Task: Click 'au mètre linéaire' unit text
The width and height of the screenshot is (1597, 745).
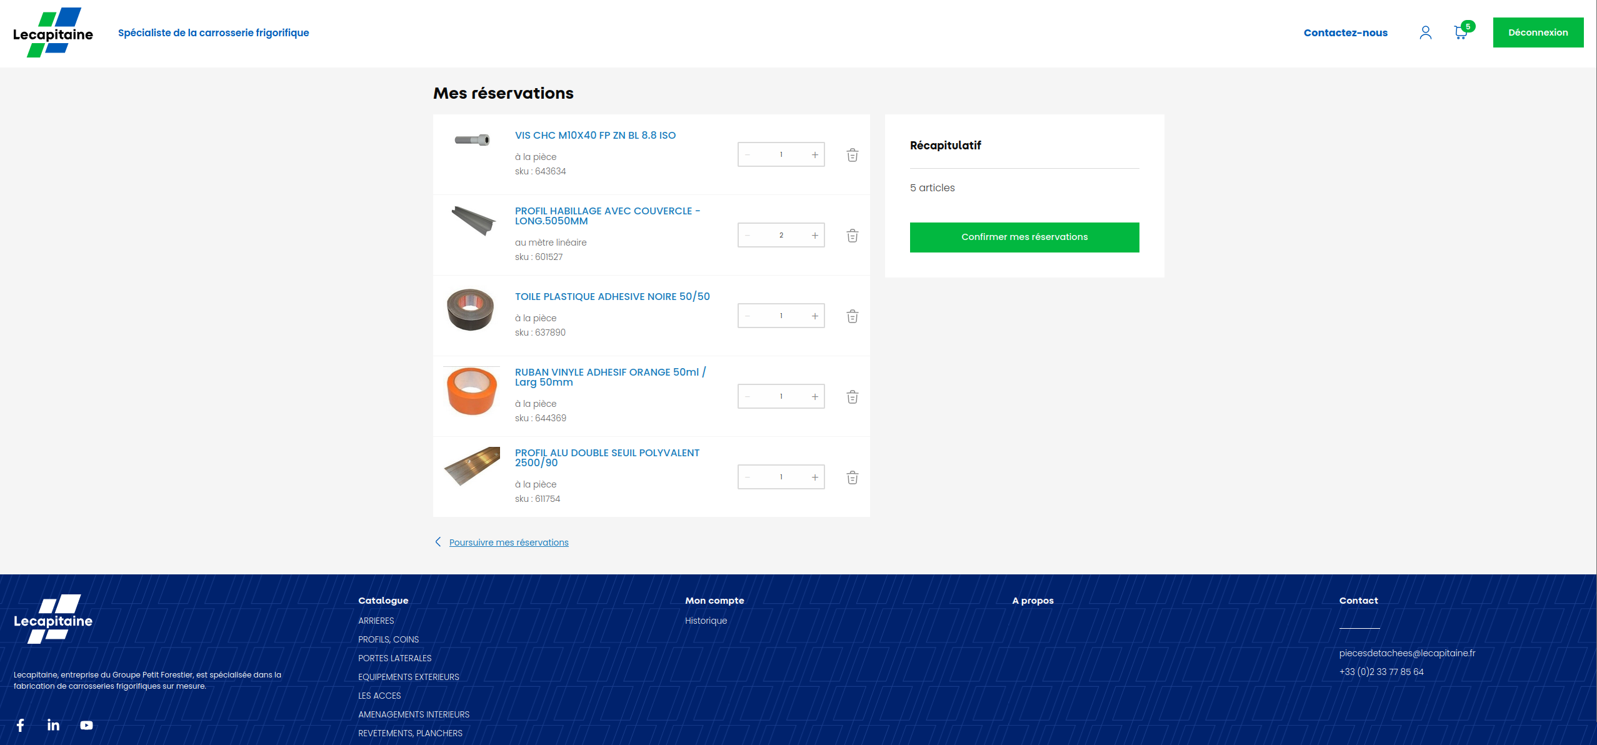Action: click(x=550, y=242)
